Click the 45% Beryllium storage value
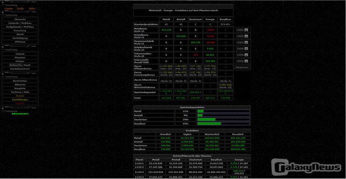 point(186,124)
